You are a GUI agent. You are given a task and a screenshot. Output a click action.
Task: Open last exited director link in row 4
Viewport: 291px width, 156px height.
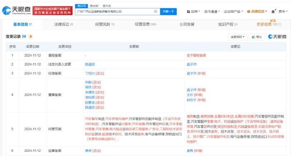pos(90,108)
